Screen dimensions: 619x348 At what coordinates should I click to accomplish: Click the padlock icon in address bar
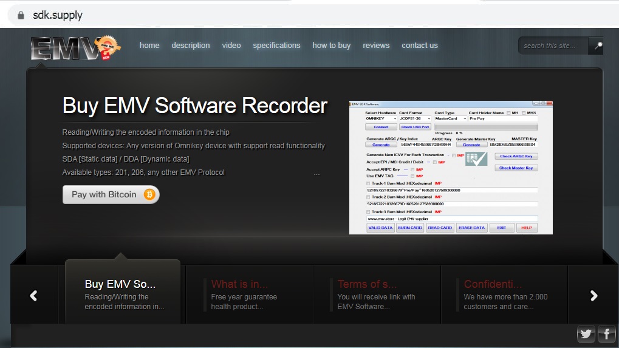20,15
